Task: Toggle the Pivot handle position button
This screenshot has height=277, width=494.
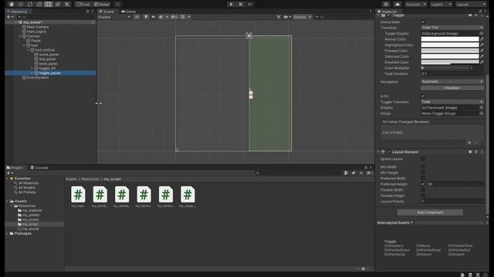Action: 83,5
